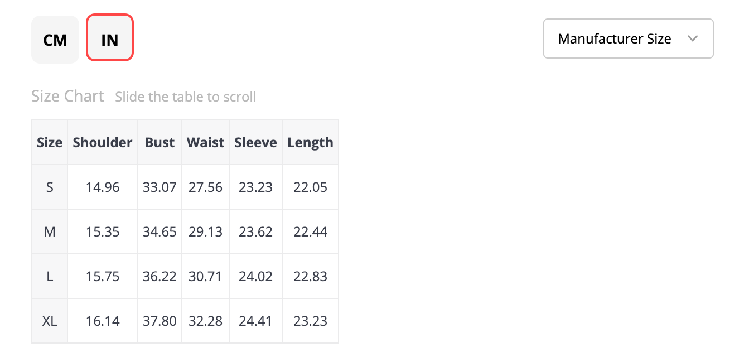Click bust value 34.65 for size M

point(160,231)
